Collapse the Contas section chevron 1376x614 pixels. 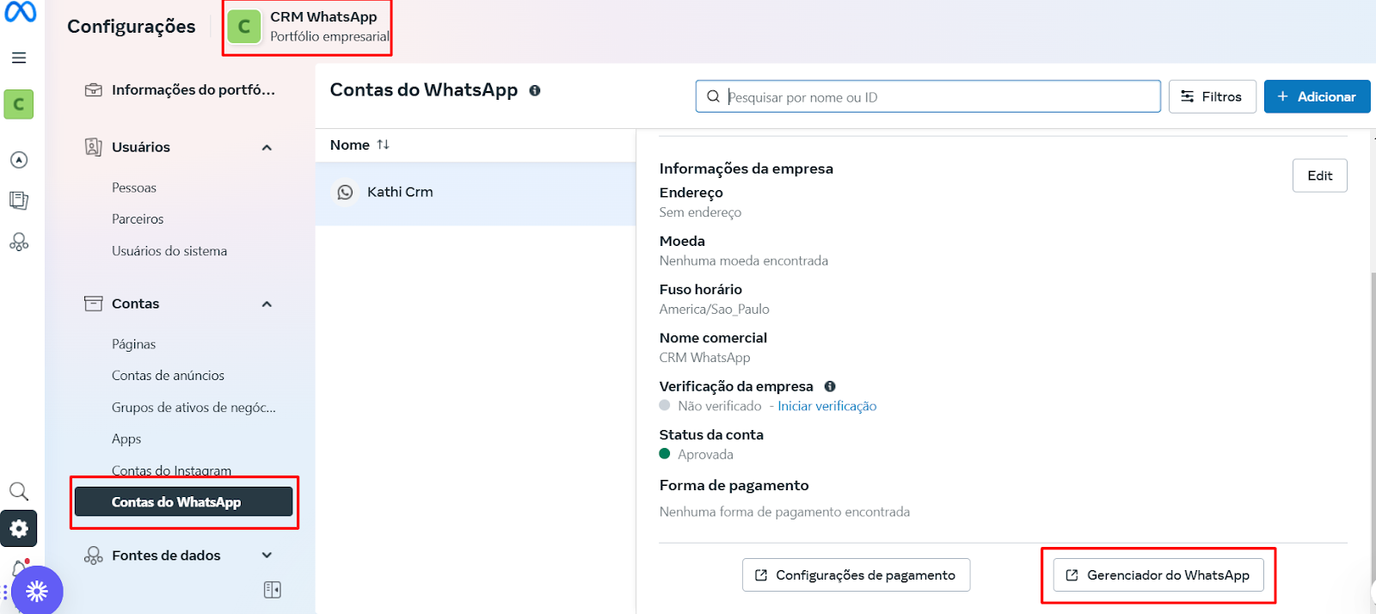click(x=267, y=304)
